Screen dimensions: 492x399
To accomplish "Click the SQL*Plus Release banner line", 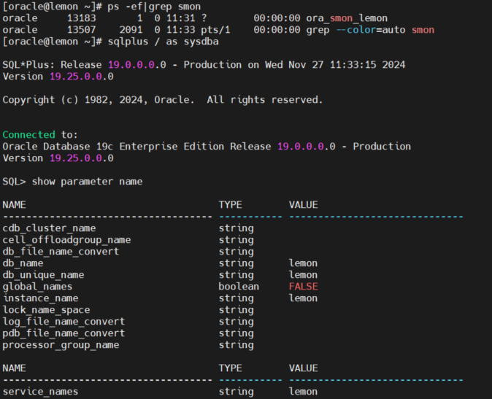I will 204,65.
